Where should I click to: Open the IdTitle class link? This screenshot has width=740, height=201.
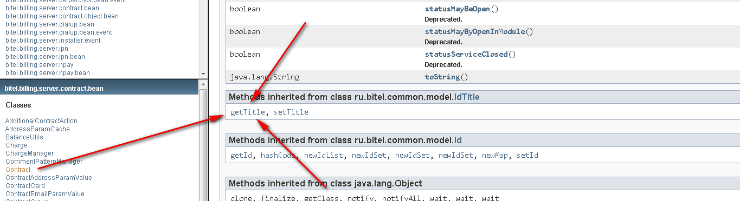(x=466, y=97)
